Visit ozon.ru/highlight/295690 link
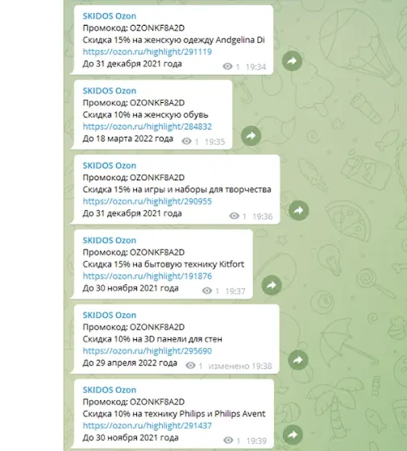This screenshot has width=407, height=451. click(147, 351)
